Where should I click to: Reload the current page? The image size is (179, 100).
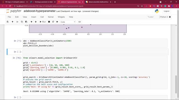[10, 6]
